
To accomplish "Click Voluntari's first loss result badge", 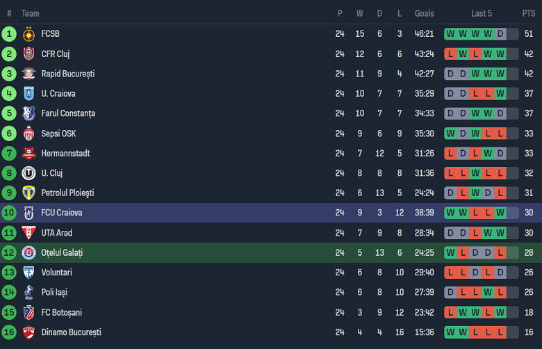I will (x=450, y=273).
